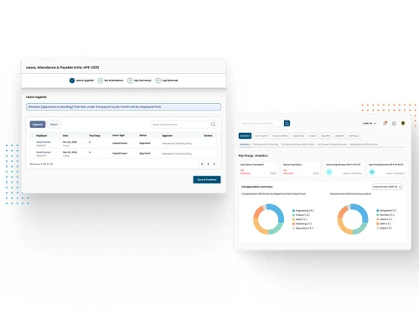Click the Last Salary Processed card

pyautogui.click(x=258, y=169)
